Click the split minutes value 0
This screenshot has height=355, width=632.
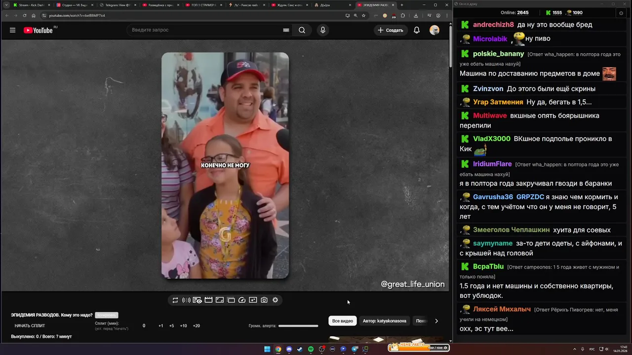(144, 326)
